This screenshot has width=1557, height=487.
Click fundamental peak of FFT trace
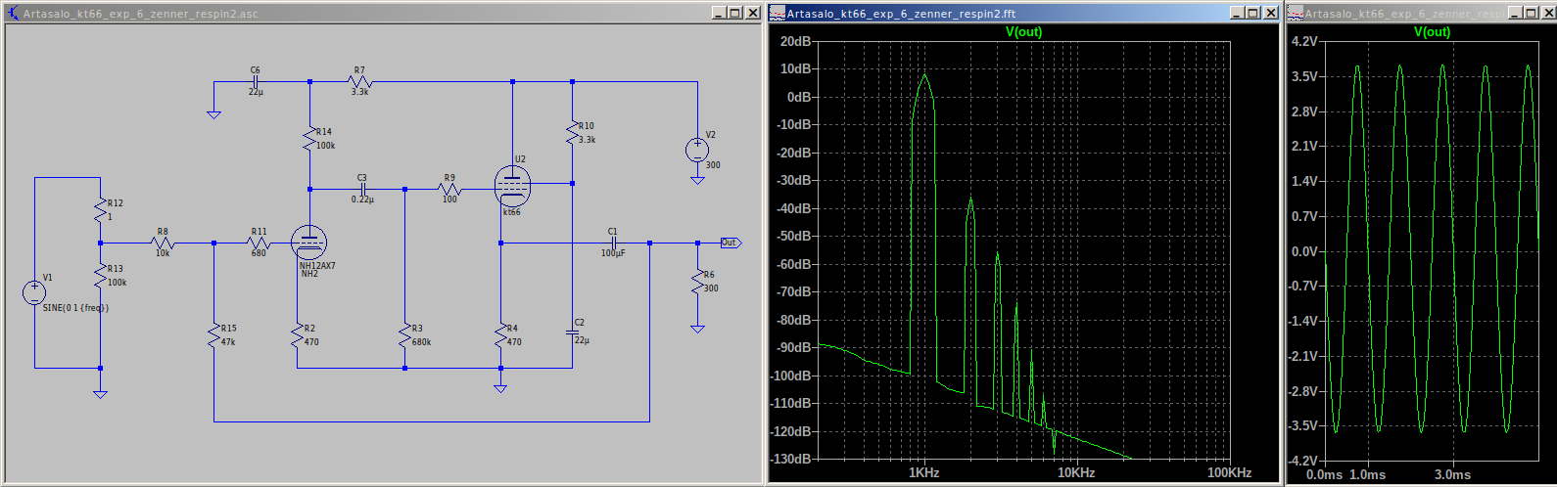[923, 75]
